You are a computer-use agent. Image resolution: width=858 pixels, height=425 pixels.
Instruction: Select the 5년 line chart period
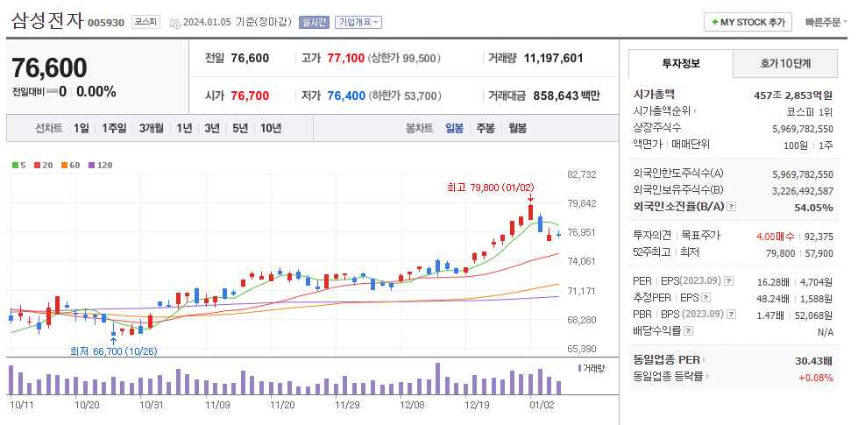[239, 129]
